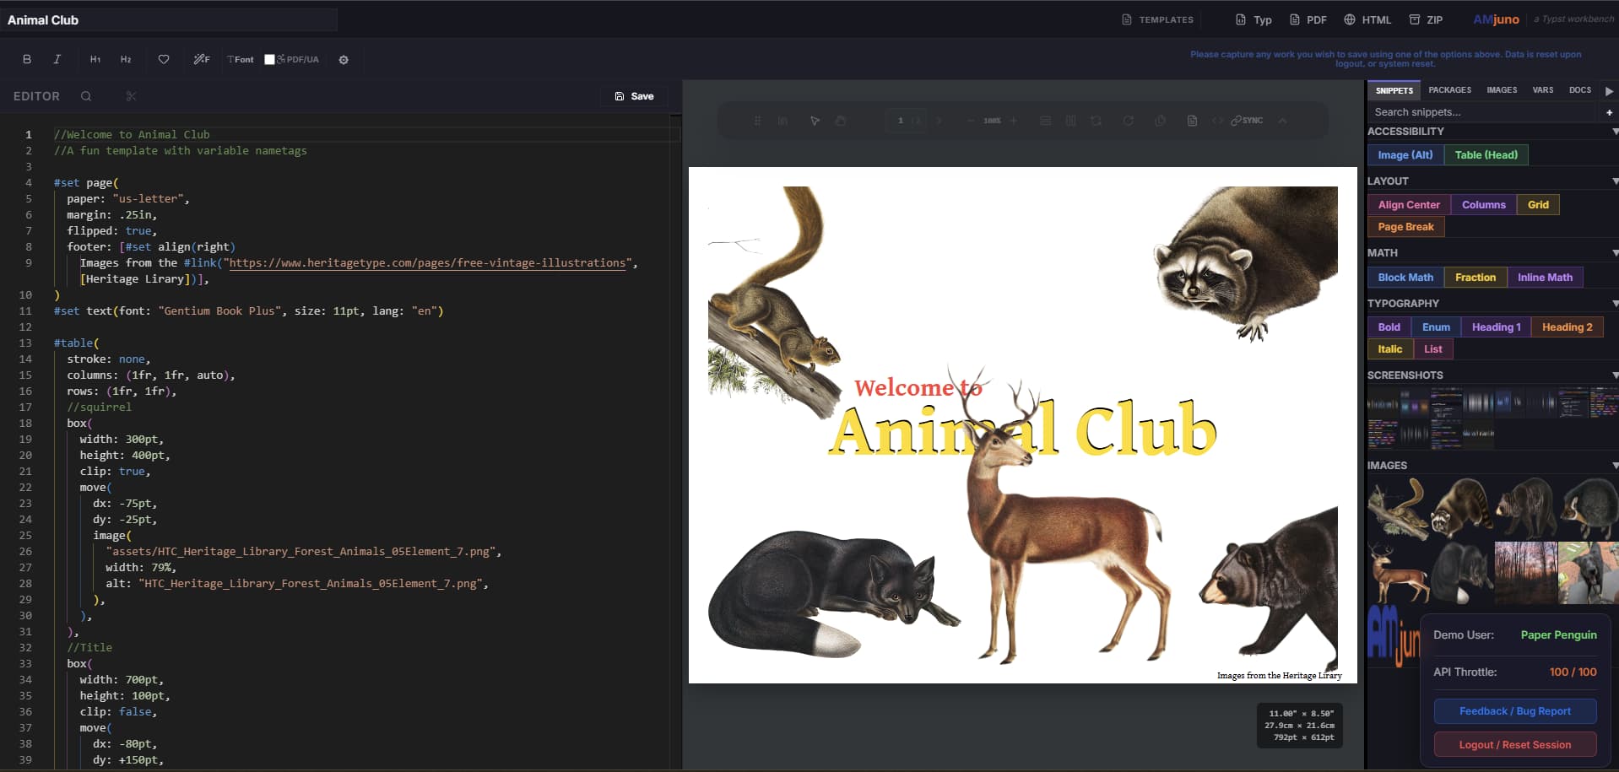The image size is (1619, 772).
Task: Enable the PDF/UA checkbox
Action: point(270,60)
